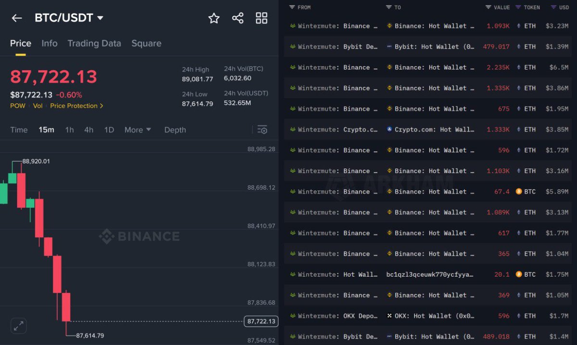
Task: Switch to the Price tab
Action: click(21, 43)
